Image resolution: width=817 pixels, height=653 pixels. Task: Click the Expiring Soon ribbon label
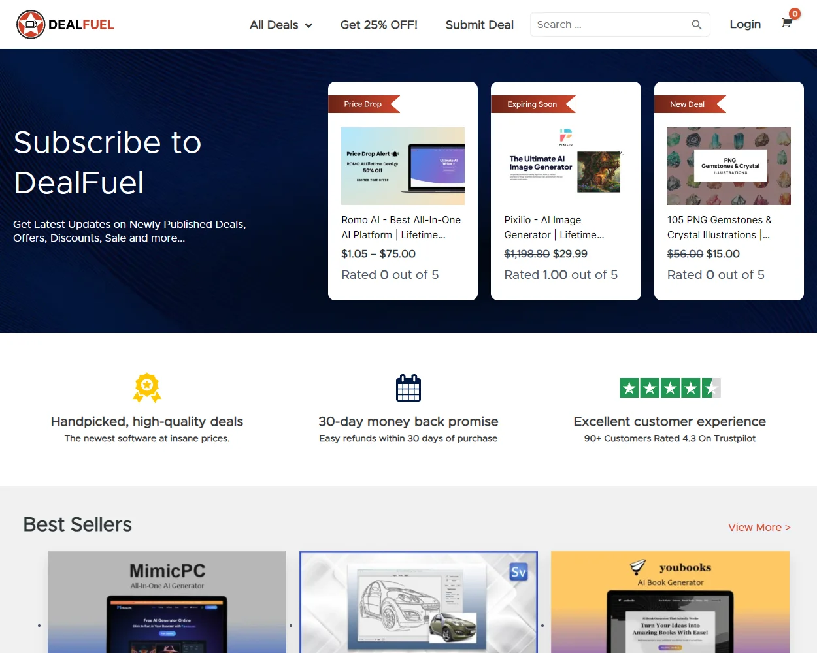coord(533,104)
